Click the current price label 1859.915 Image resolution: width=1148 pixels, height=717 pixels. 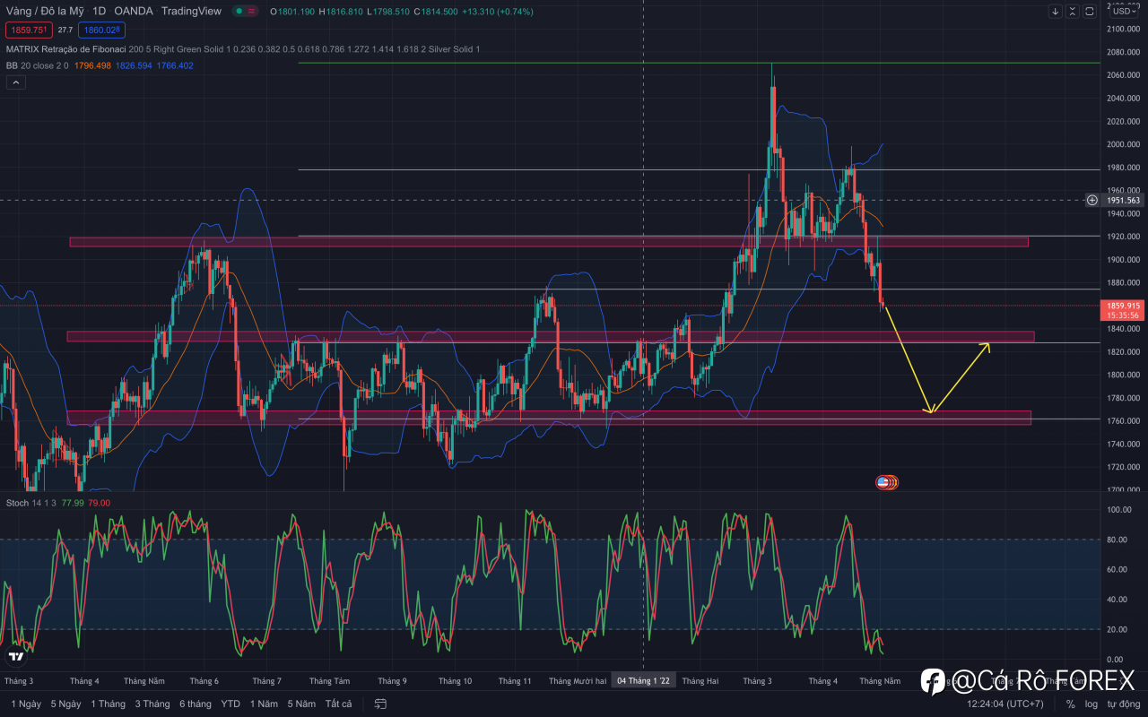click(1123, 306)
